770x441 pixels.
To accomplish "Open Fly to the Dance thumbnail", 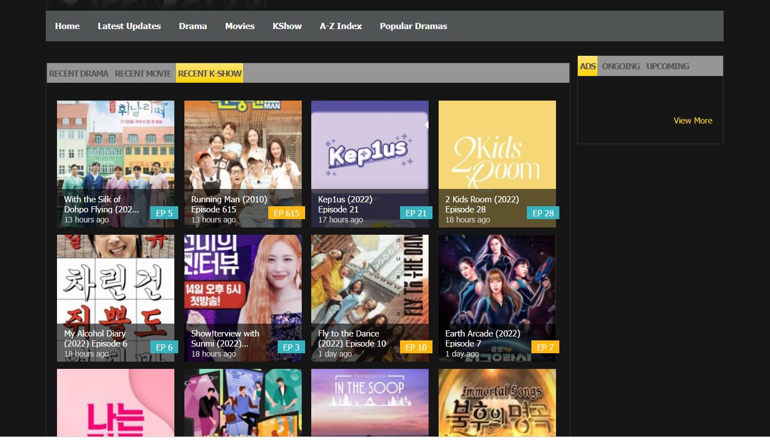I will (x=370, y=298).
